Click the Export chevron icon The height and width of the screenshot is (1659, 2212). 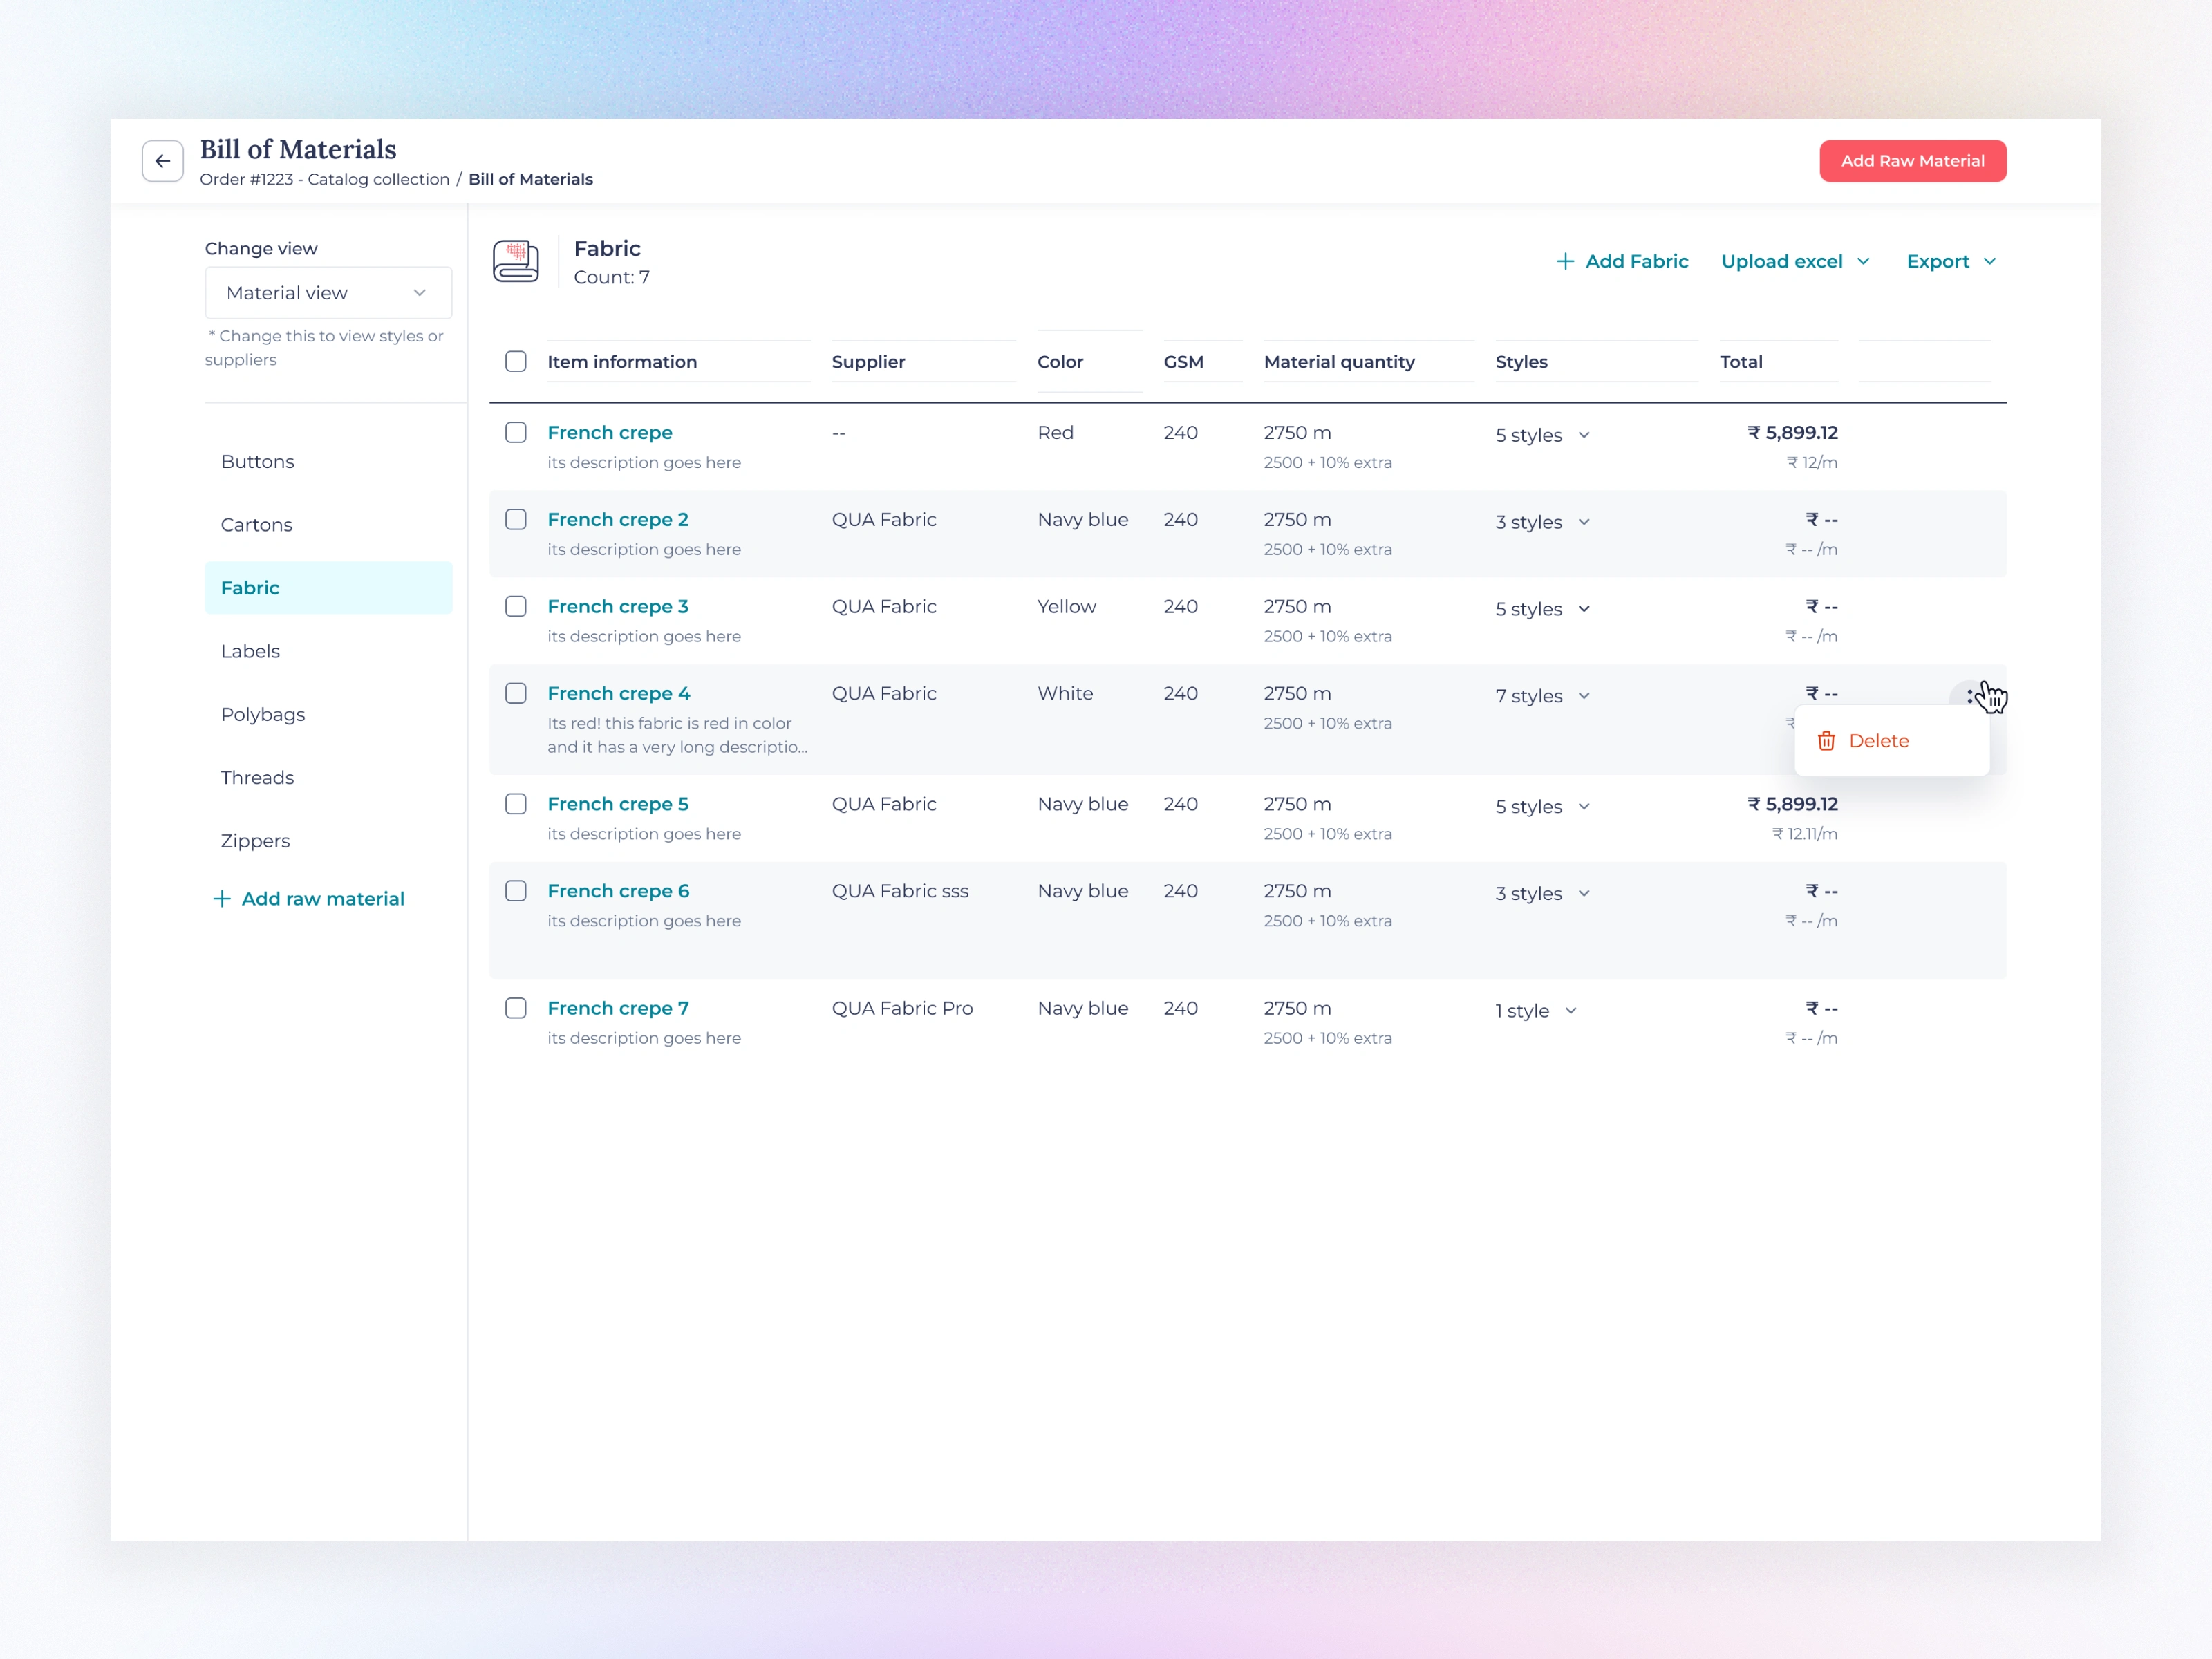pos(1990,261)
